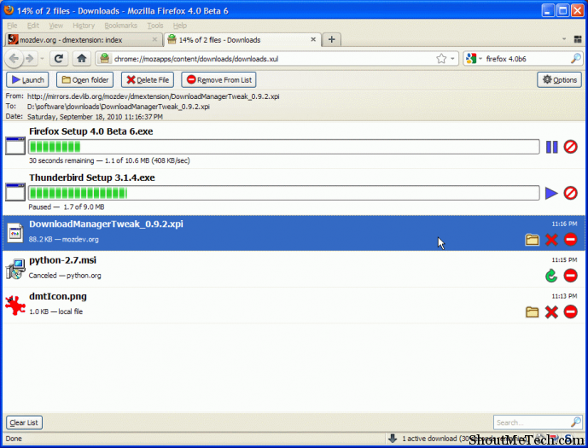The width and height of the screenshot is (588, 448).
Task: Open a new tab with plus button
Action: coord(331,39)
